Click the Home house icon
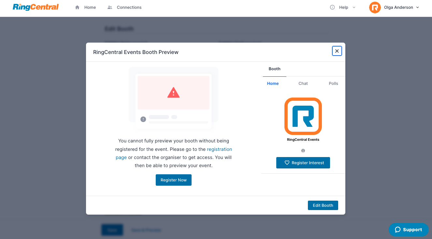This screenshot has width=432, height=239. 77,7
